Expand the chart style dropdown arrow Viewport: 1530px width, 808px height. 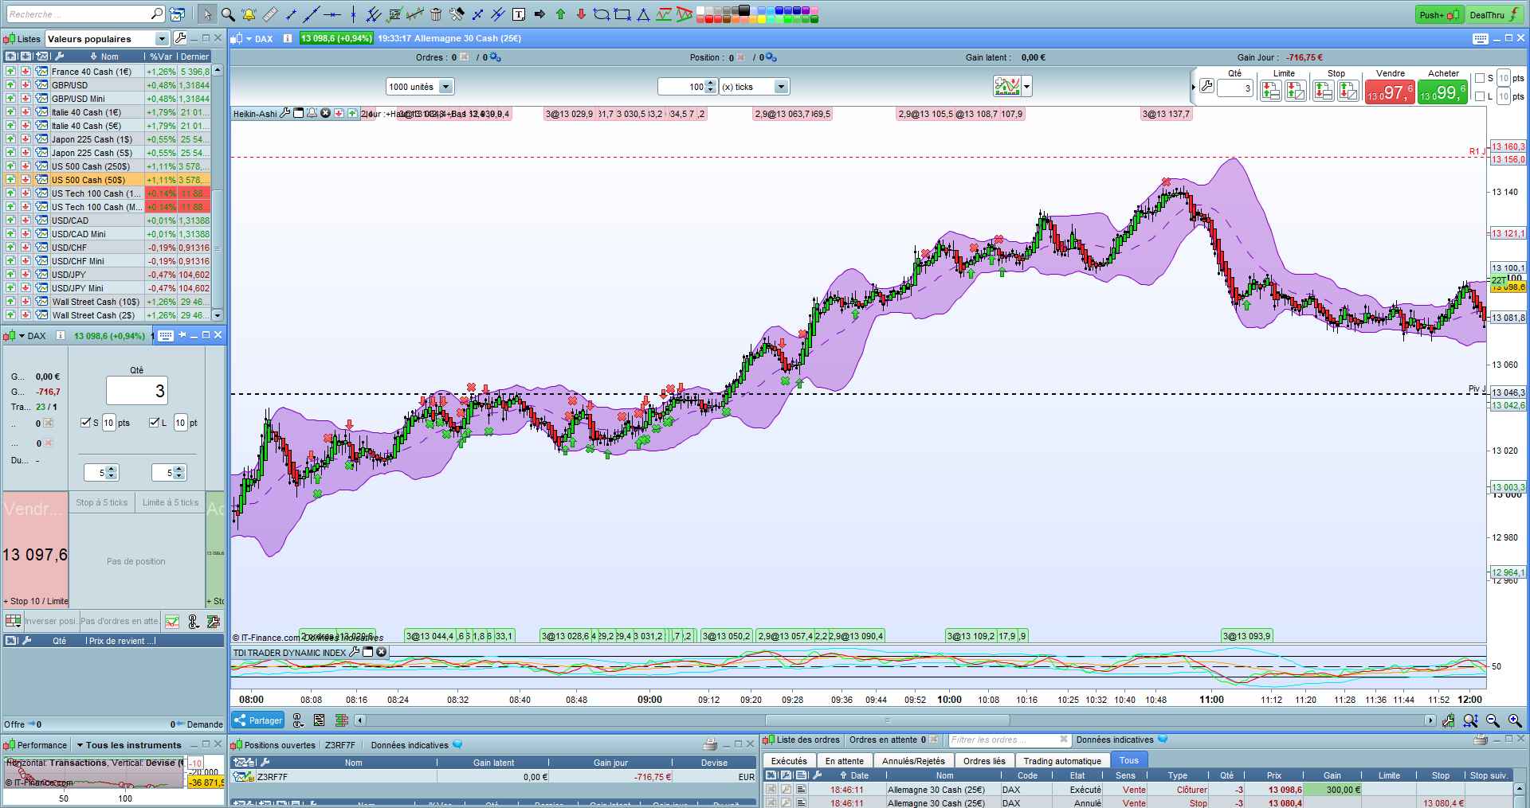tap(1027, 86)
